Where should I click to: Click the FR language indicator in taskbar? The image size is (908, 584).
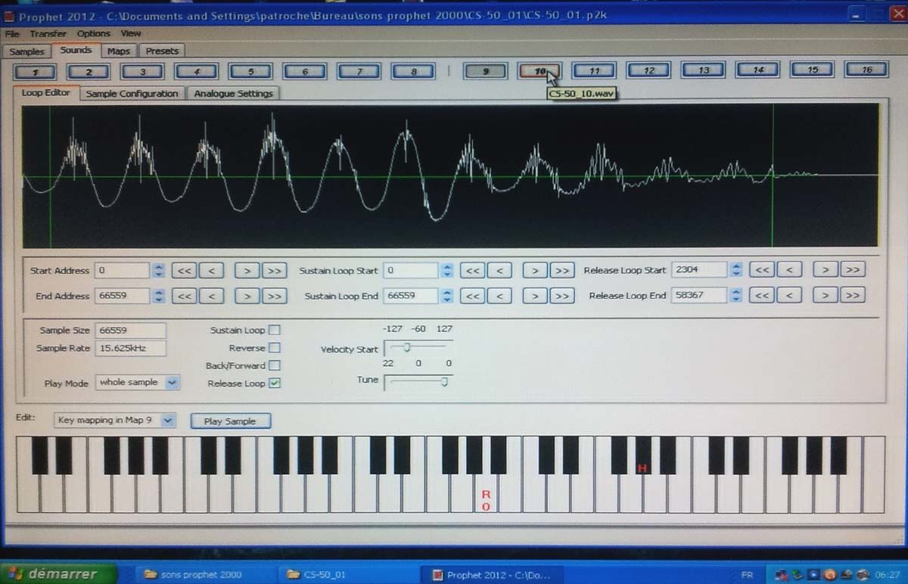click(x=748, y=575)
